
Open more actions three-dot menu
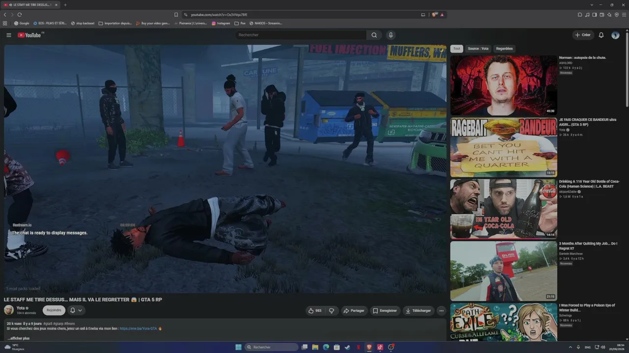[x=441, y=310]
